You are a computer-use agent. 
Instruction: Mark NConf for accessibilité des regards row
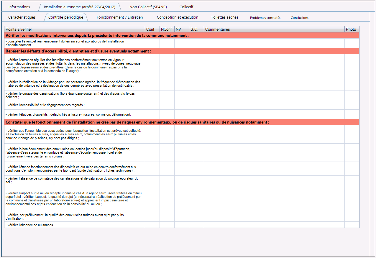167,105
